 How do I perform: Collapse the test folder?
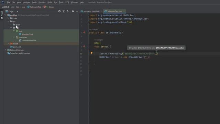11,28
